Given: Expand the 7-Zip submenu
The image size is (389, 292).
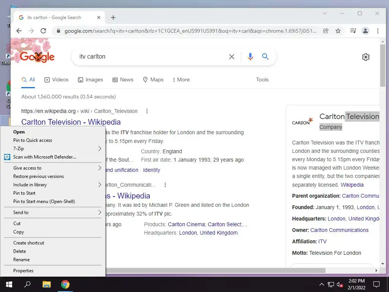Looking at the screenshot, I should click(x=52, y=149).
